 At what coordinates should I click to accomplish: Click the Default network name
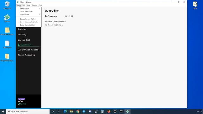[x=21, y=101]
